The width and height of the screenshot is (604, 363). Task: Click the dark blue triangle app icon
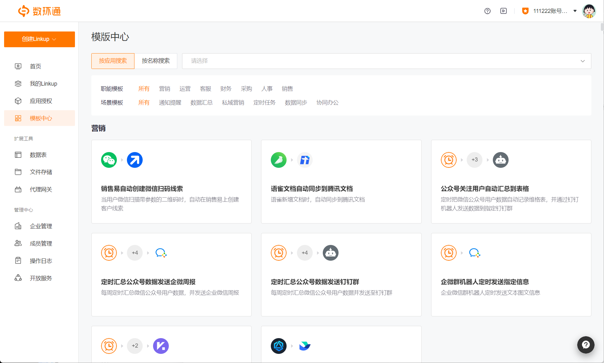[279, 346]
